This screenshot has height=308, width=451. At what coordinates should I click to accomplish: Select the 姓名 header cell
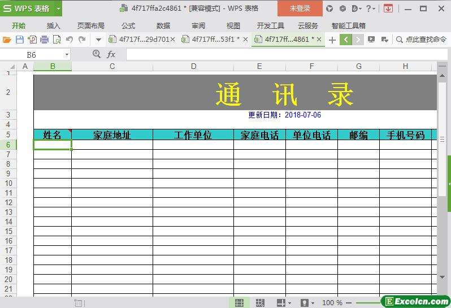pos(53,135)
